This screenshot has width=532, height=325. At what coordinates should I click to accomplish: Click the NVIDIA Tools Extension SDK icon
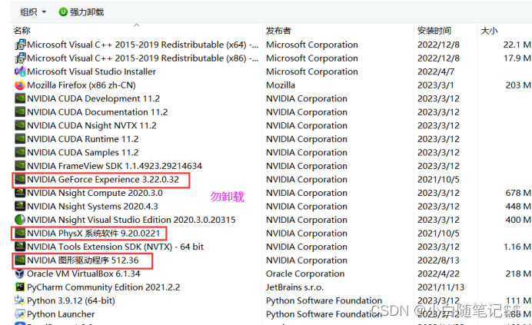tap(20, 247)
